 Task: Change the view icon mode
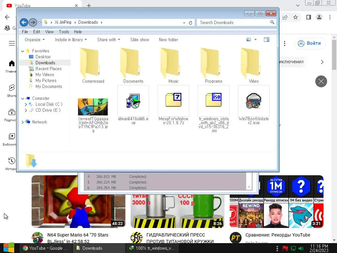pyautogui.click(x=248, y=40)
